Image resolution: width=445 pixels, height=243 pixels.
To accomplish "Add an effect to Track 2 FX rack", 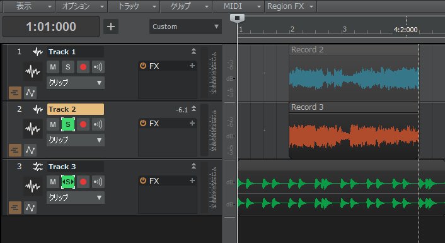I will click(x=192, y=123).
